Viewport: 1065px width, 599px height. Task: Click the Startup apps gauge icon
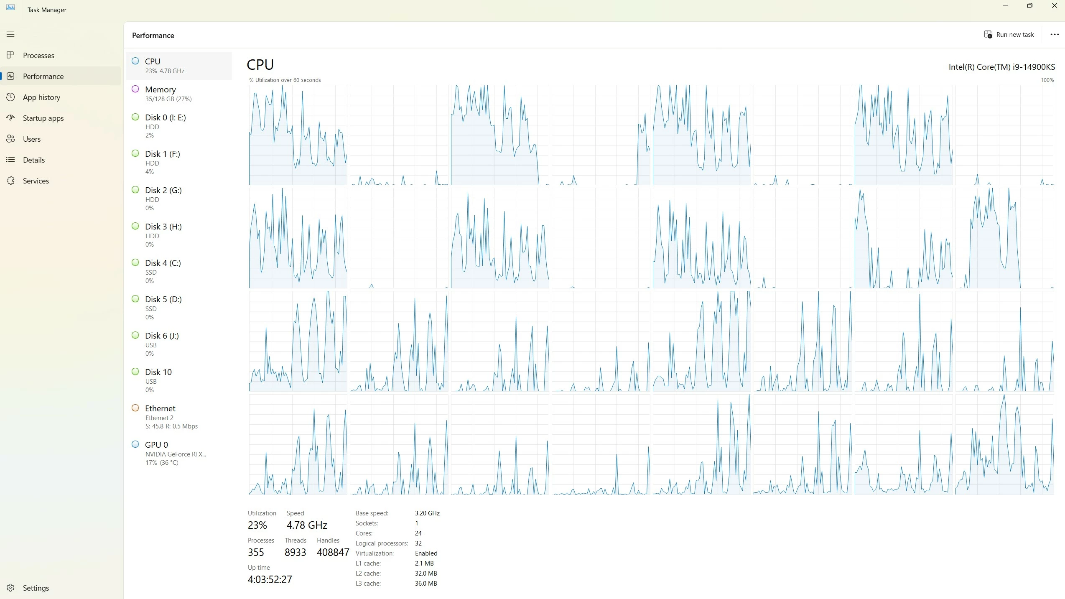(x=10, y=118)
